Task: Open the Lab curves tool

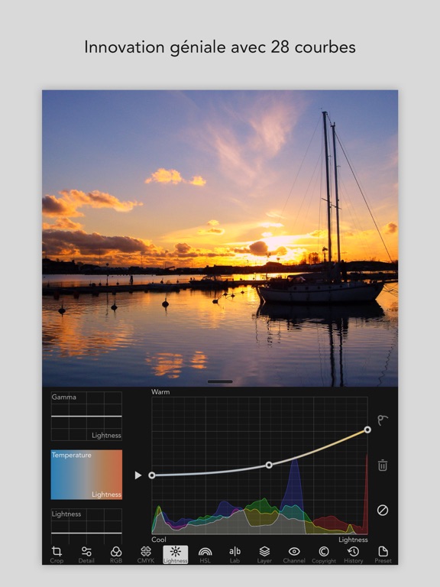Action: point(235,554)
